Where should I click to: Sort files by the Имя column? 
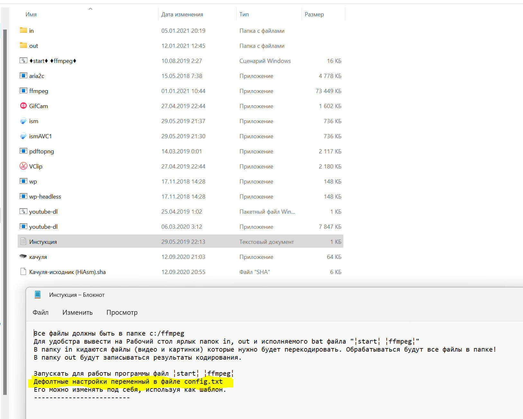point(31,14)
